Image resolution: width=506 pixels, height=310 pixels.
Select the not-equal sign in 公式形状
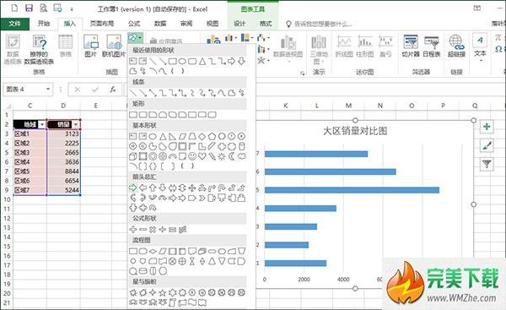pyautogui.click(x=182, y=230)
